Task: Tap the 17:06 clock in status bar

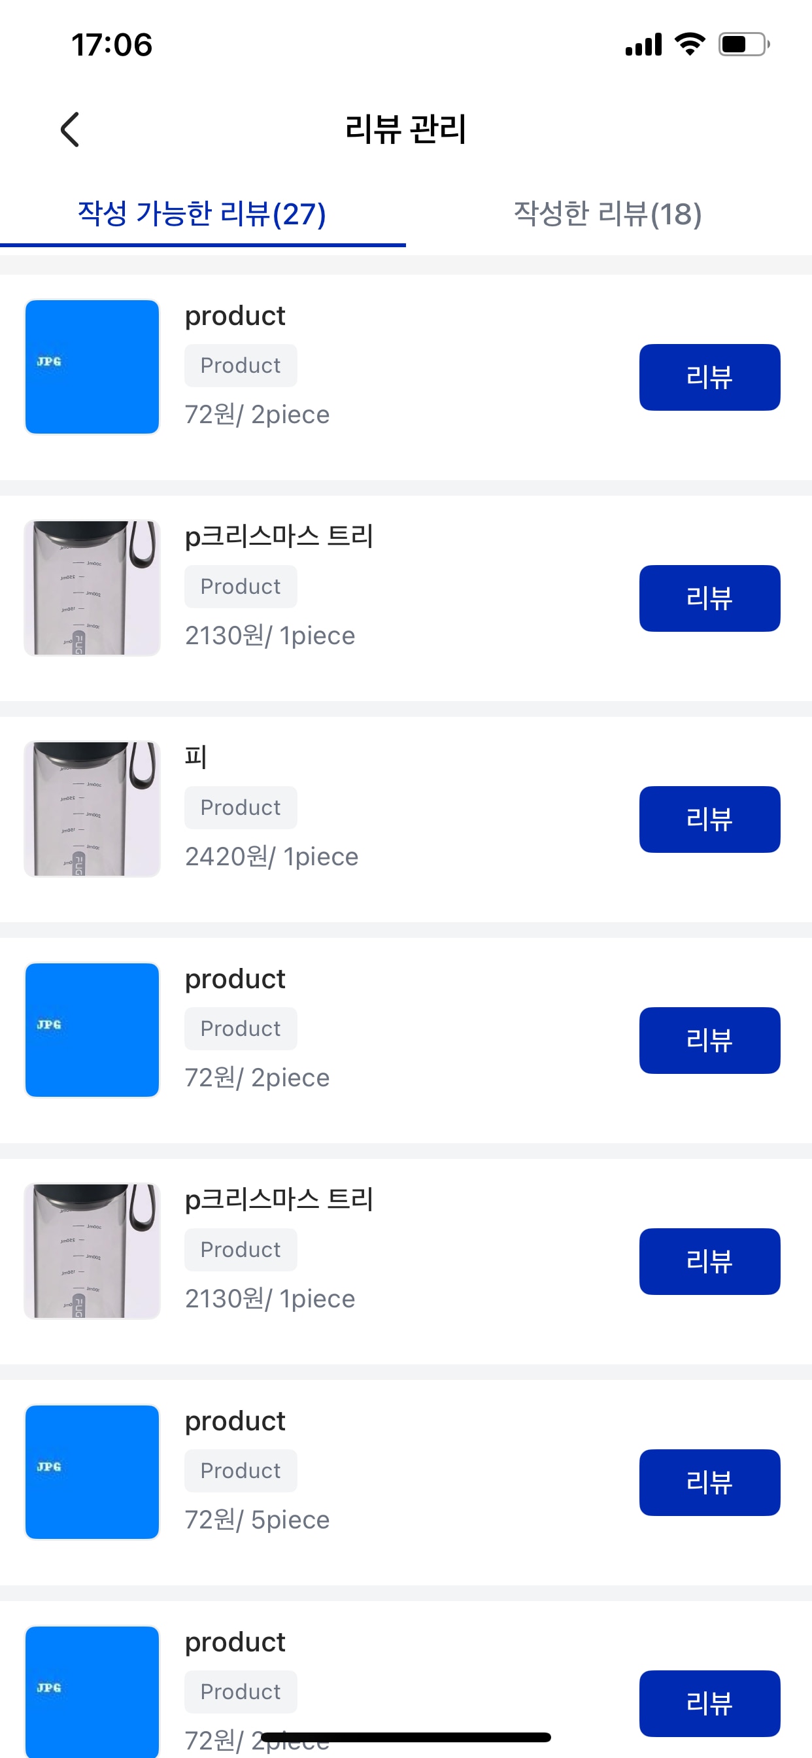Action: (x=112, y=45)
